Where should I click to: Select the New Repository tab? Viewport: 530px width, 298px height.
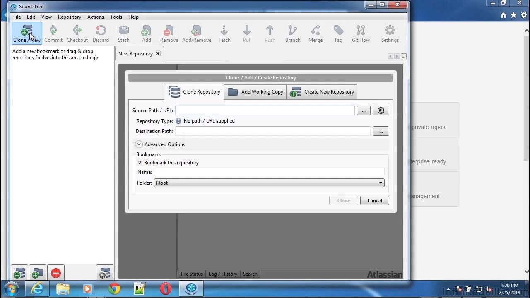(x=135, y=54)
